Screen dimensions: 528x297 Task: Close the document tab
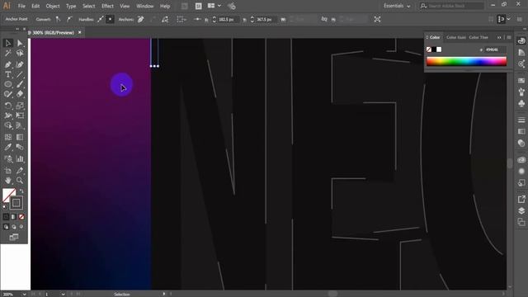click(x=80, y=32)
